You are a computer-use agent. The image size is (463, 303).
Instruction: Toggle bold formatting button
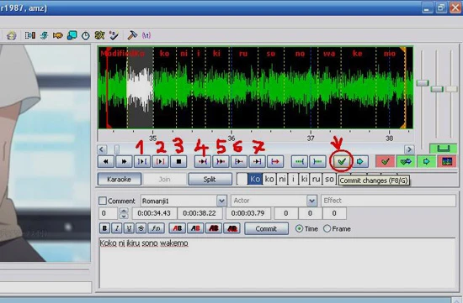104,228
